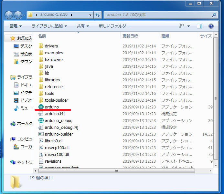This screenshot has width=224, height=194.
Task: Expand arrow before arduino-1.8.10 breadcrumb
Action: 37,15
